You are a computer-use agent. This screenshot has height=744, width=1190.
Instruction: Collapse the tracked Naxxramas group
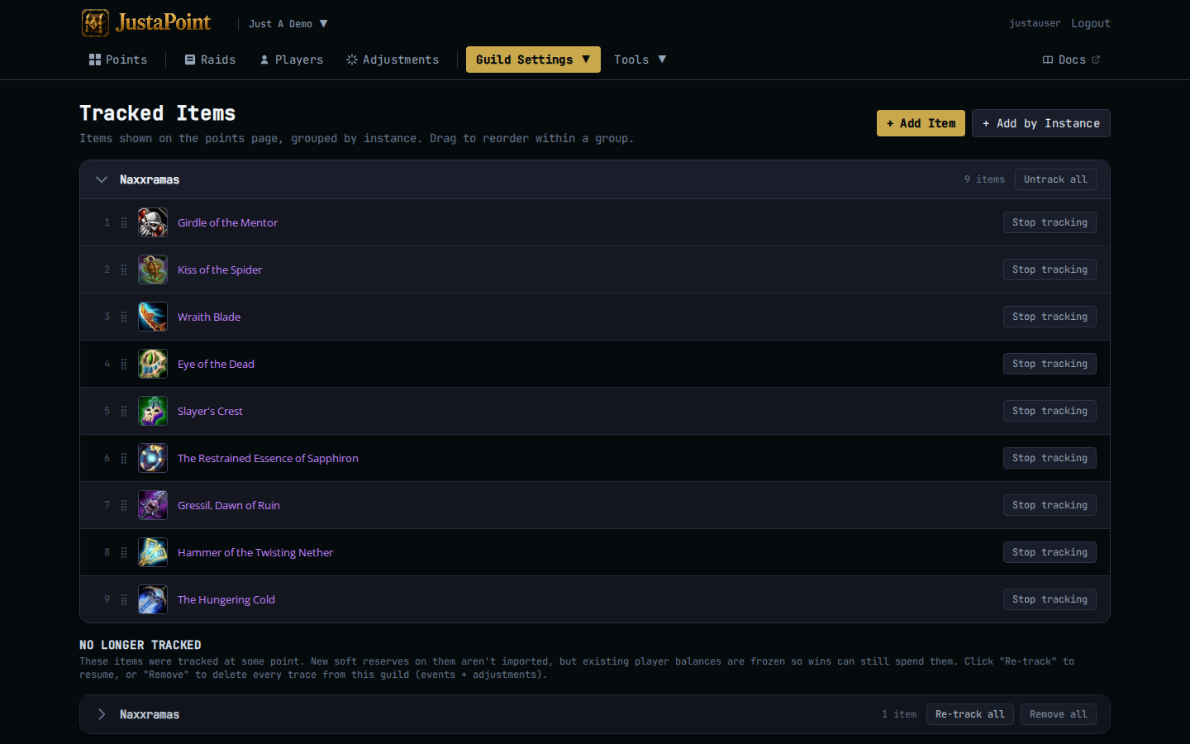tap(102, 179)
